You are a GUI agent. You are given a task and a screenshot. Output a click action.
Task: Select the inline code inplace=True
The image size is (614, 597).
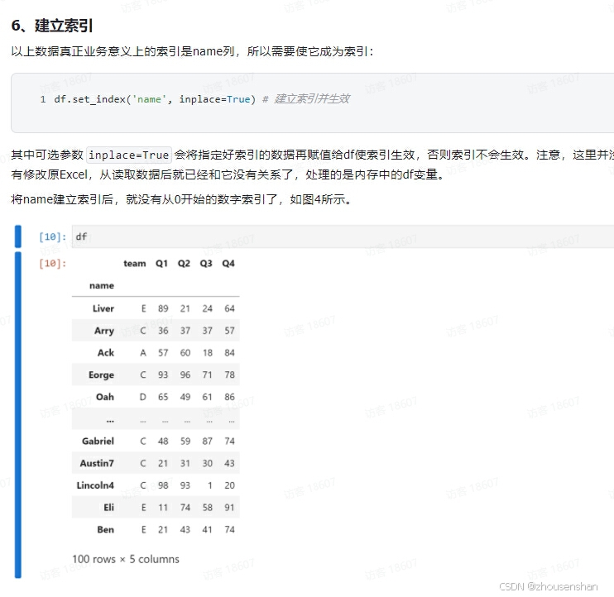coord(129,155)
